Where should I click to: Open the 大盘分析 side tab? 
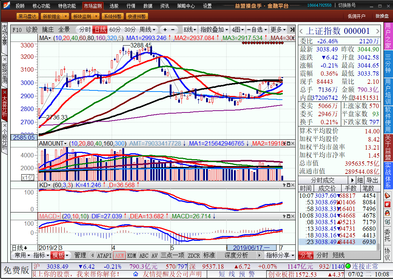(x=4, y=105)
